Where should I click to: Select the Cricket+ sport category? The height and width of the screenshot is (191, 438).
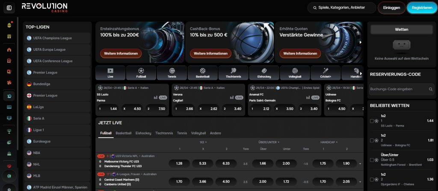click(x=326, y=73)
